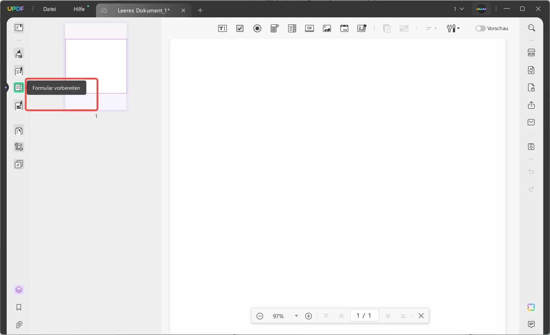Go to the previous page

click(341, 316)
